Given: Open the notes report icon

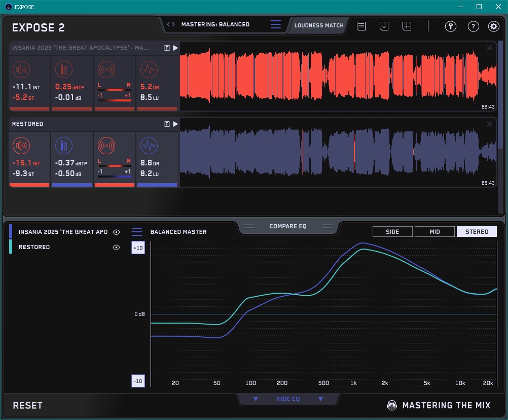Looking at the screenshot, I should point(361,26).
